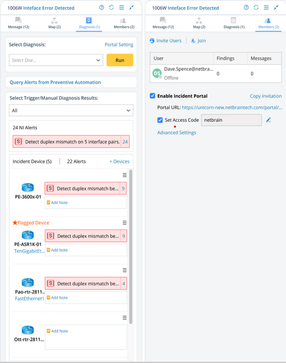Collapse the left incident panel
This screenshot has width=286, height=363.
[x=131, y=8]
